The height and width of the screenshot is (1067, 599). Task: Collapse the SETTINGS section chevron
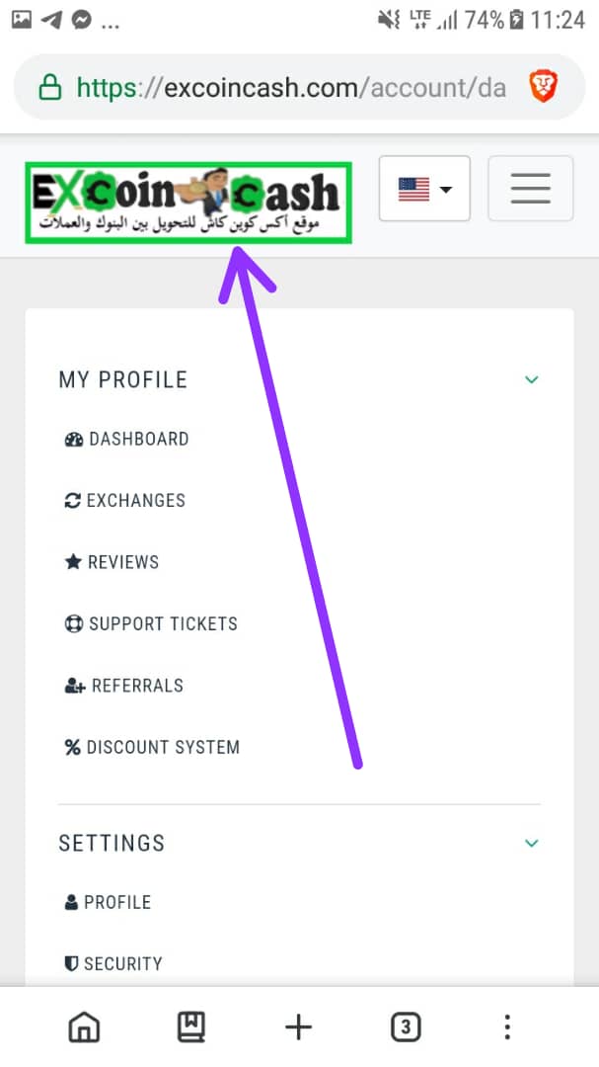click(532, 843)
